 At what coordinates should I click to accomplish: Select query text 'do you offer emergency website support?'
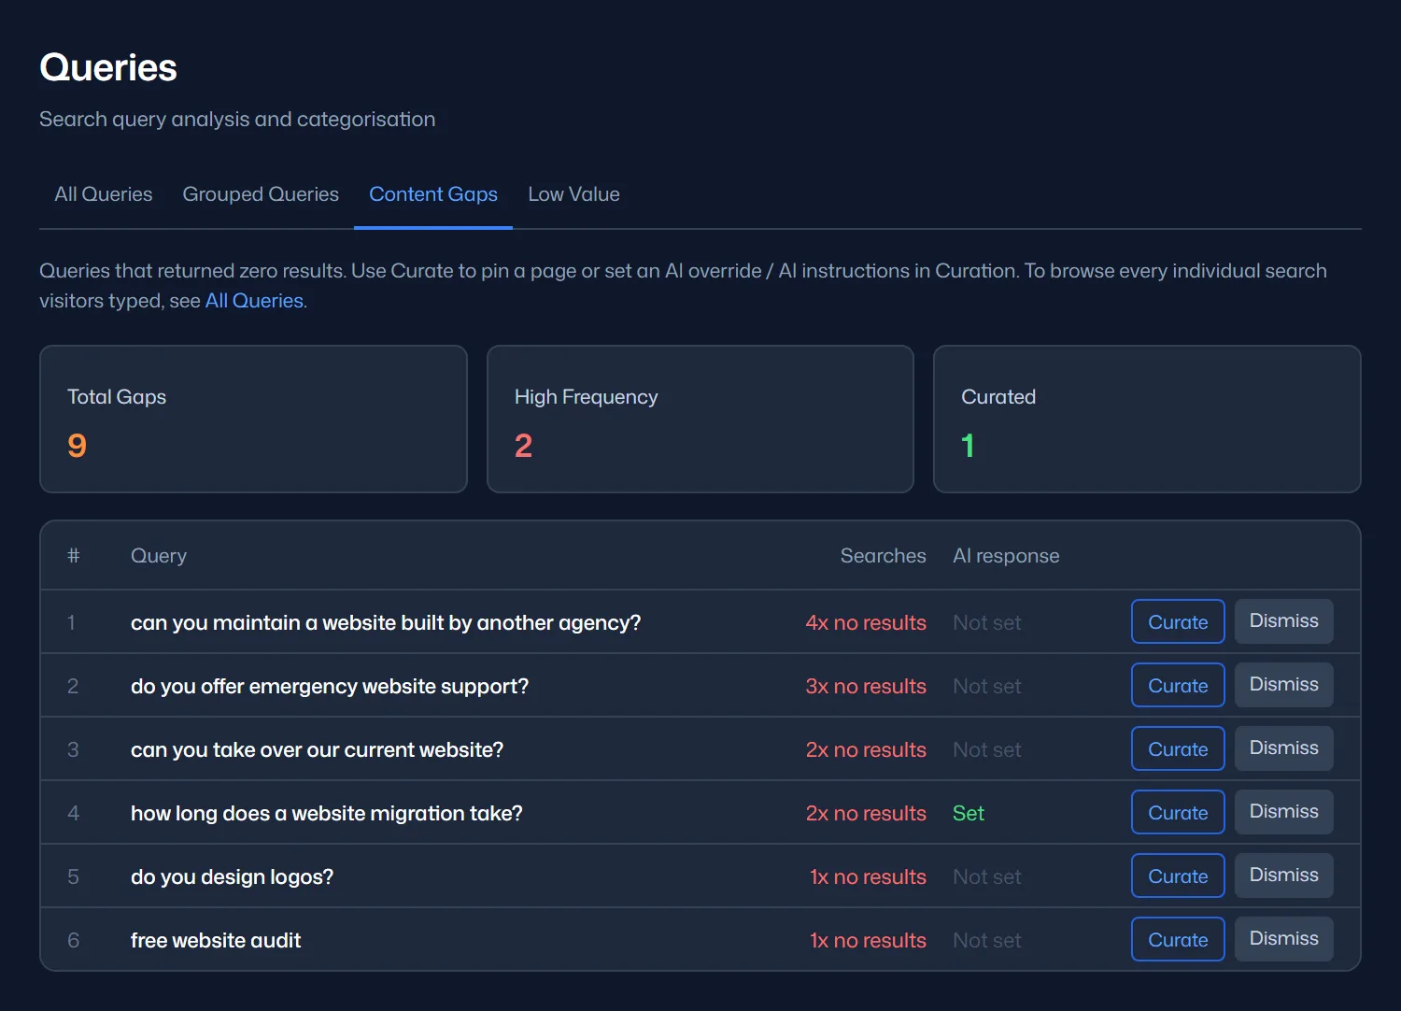[330, 686]
